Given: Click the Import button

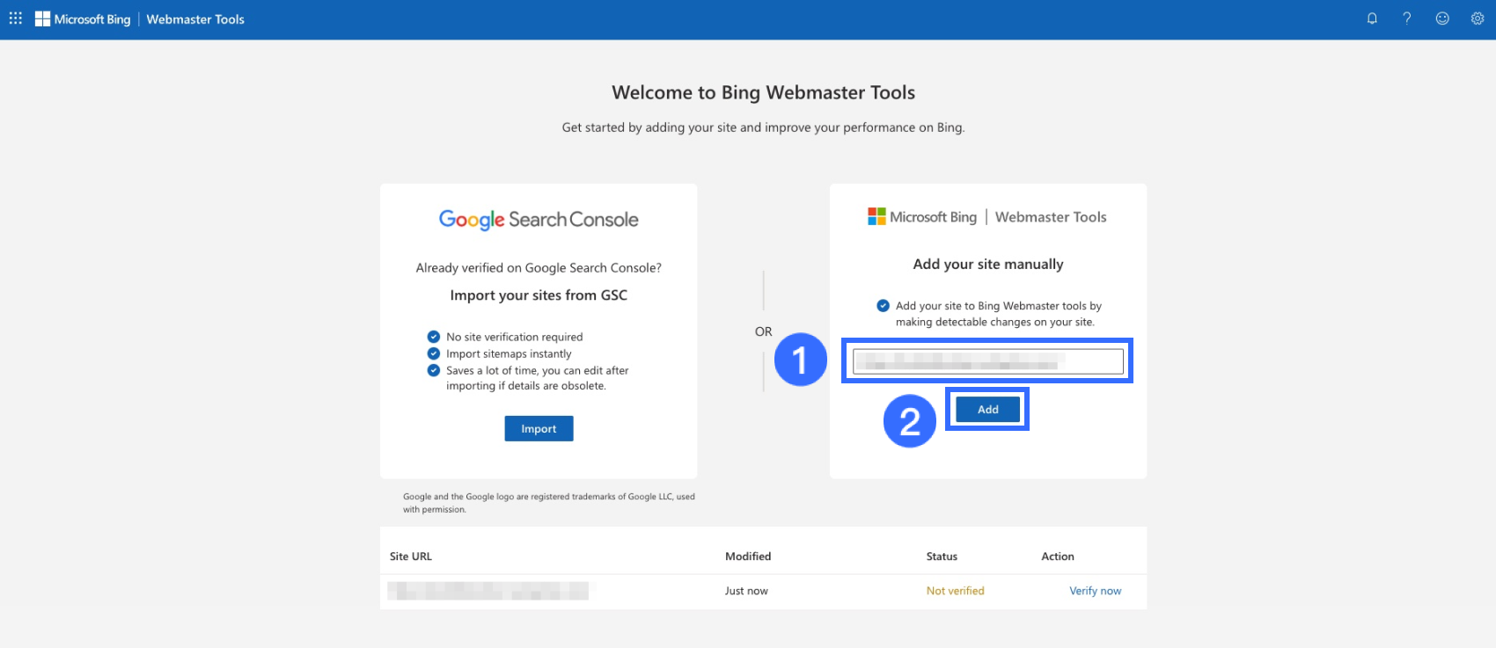Looking at the screenshot, I should (539, 429).
